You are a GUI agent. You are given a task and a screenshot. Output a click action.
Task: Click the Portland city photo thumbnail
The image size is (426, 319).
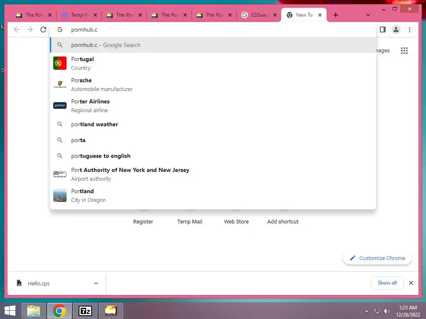click(60, 195)
